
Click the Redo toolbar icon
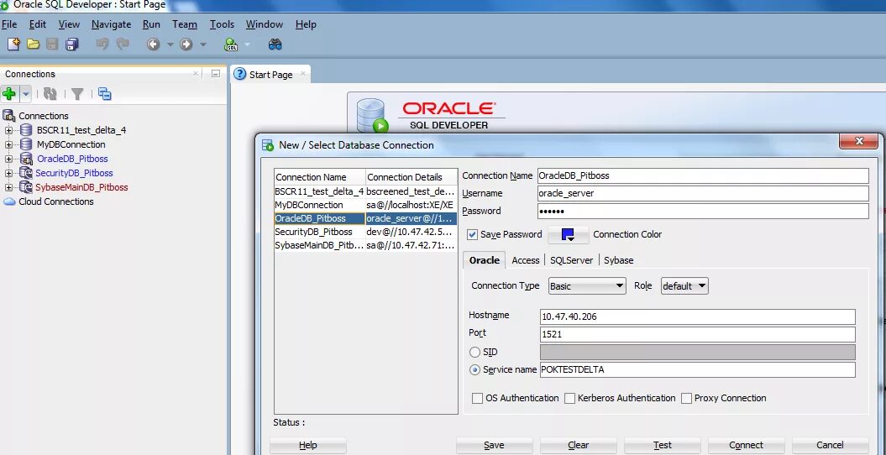pyautogui.click(x=123, y=44)
